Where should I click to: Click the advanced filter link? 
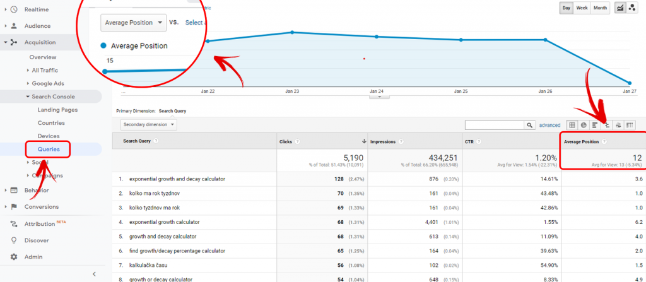(x=549, y=125)
